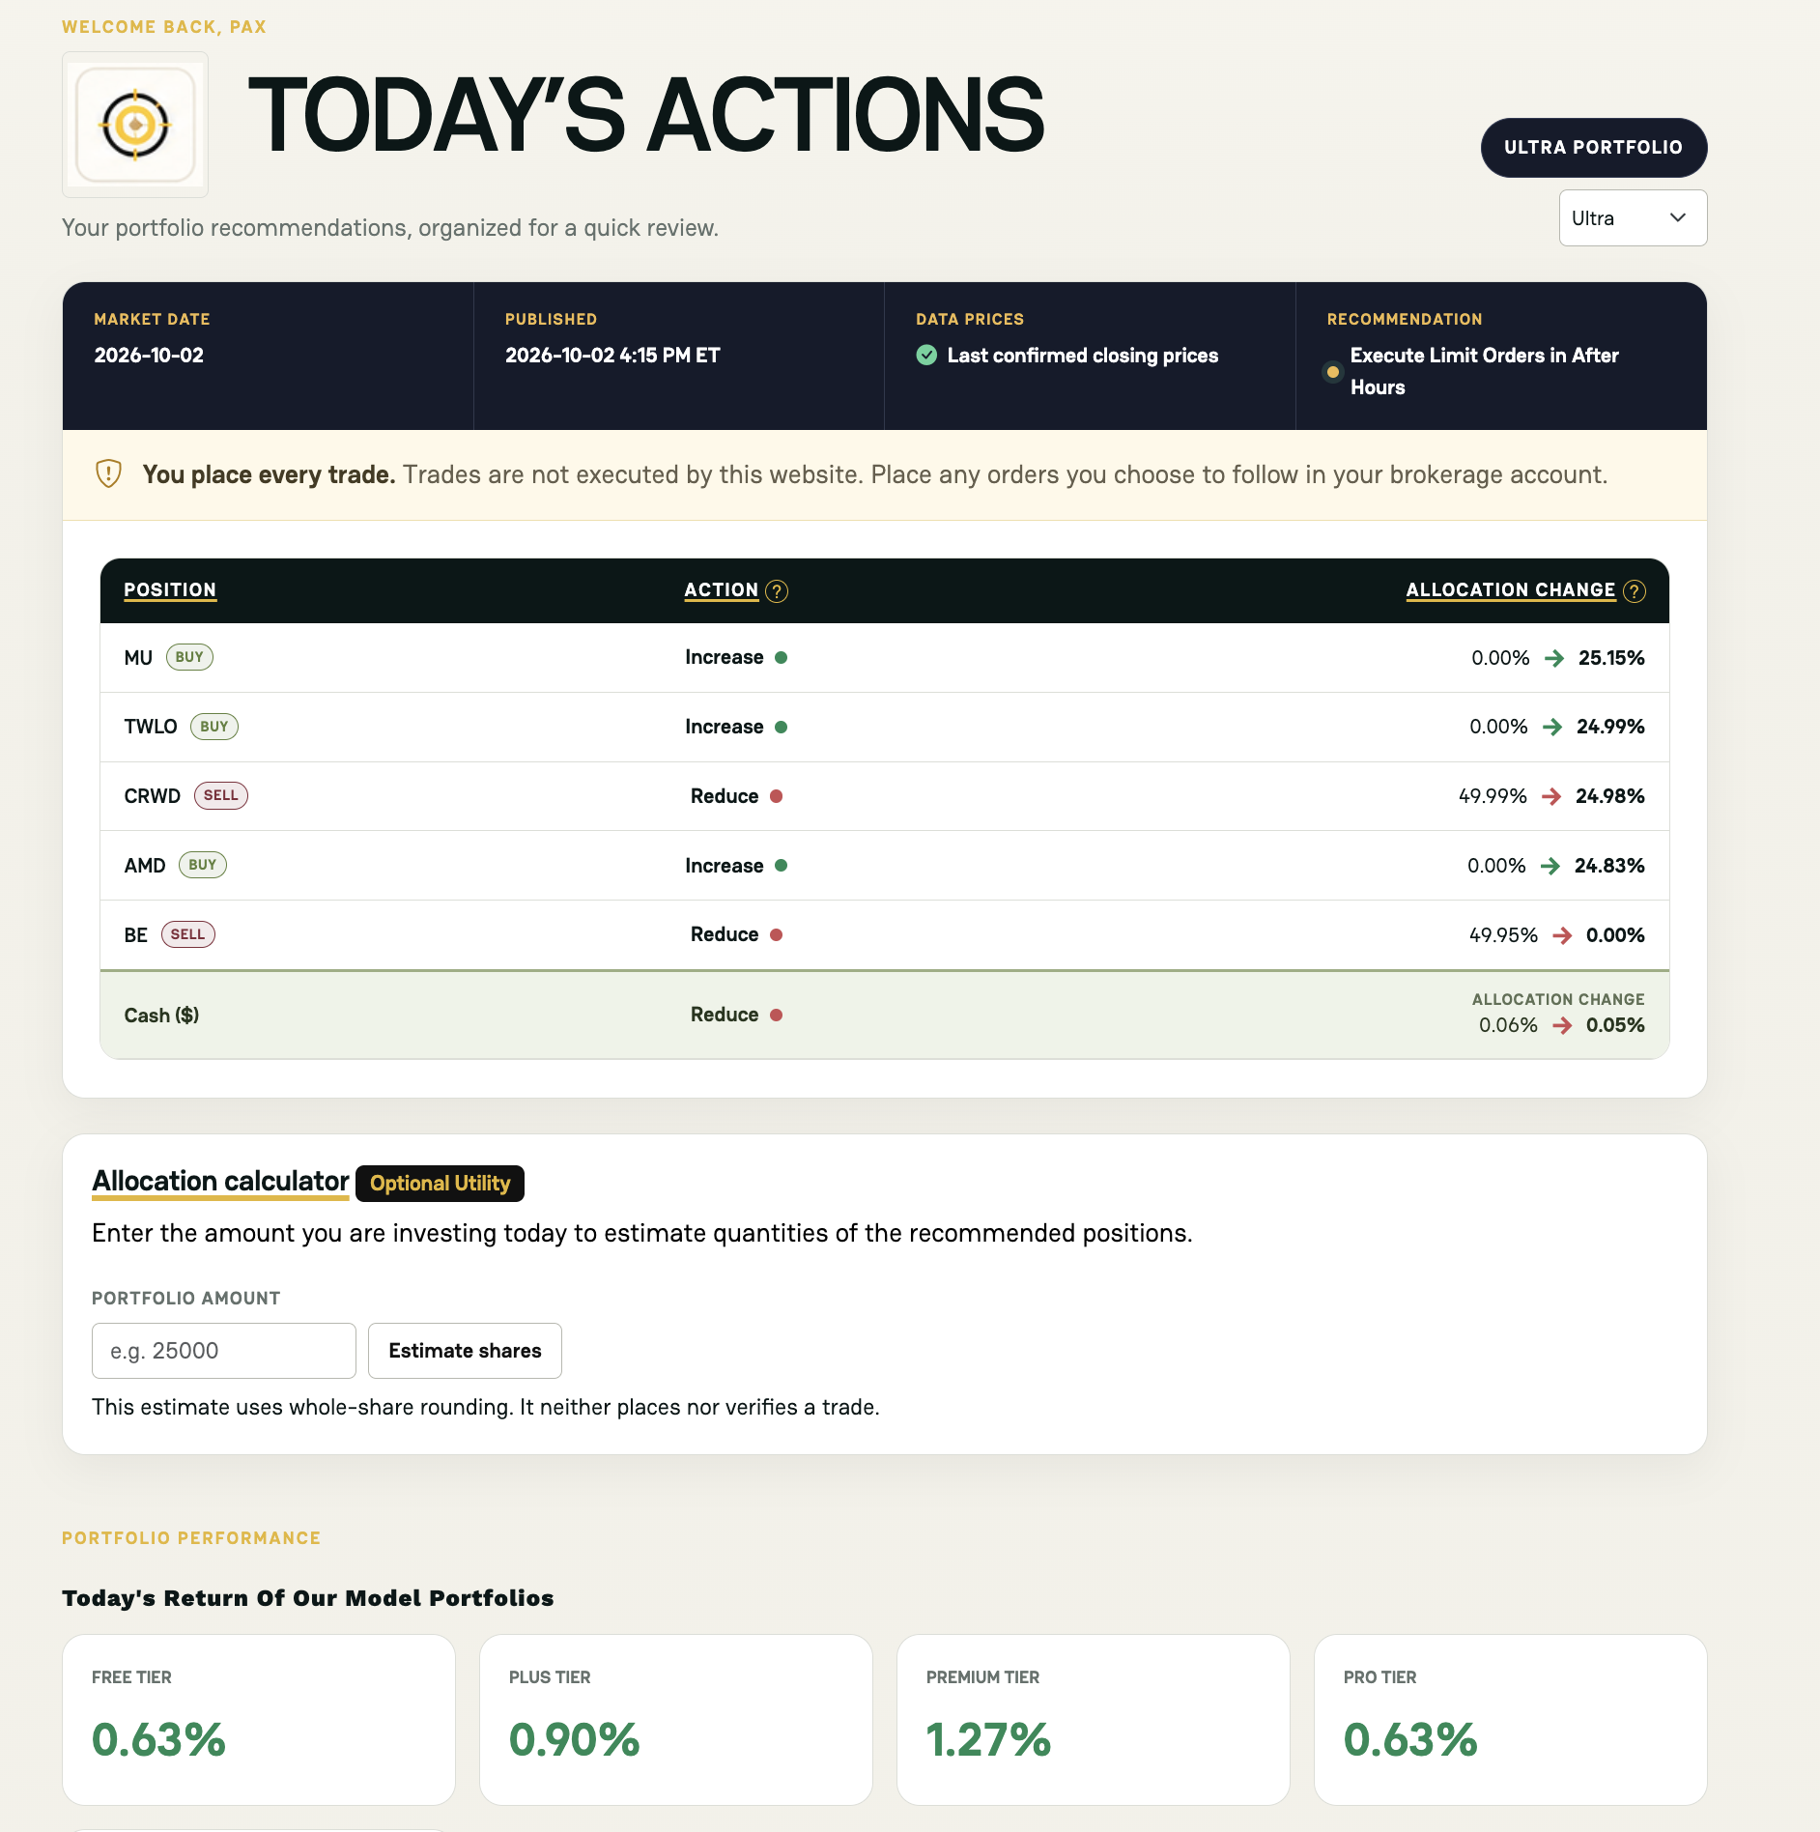Click published time 2026-10-02 4:15 PM ET
Viewport: 1820px width, 1832px height.
(612, 356)
